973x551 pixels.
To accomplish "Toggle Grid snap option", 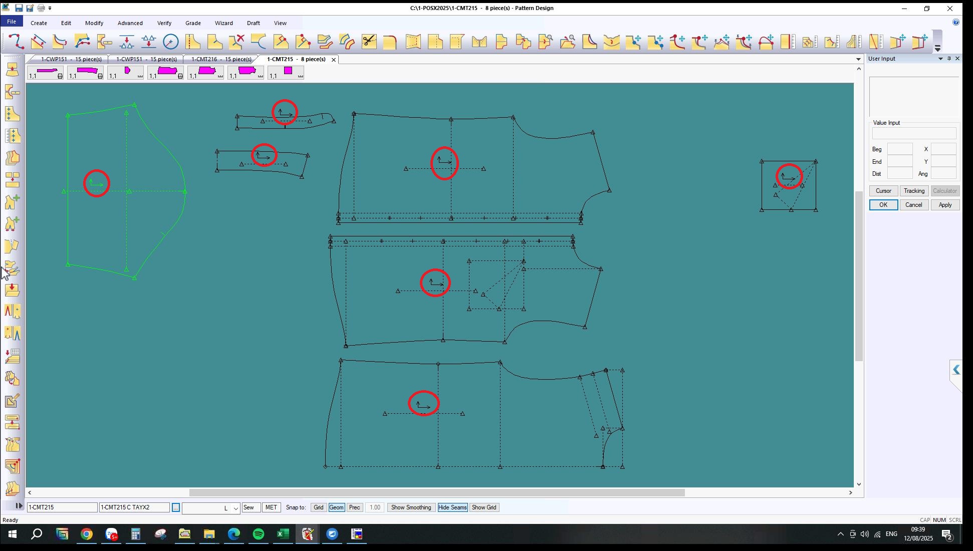I will pyautogui.click(x=318, y=507).
